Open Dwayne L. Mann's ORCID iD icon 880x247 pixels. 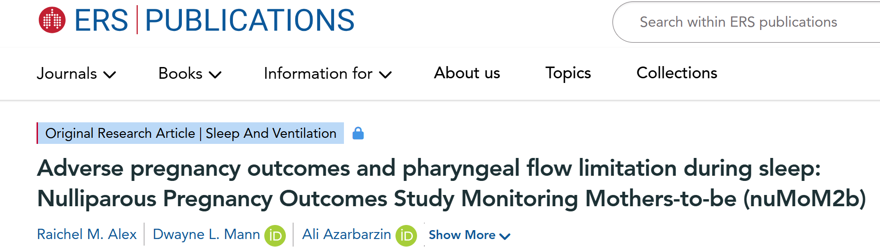pyautogui.click(x=275, y=236)
